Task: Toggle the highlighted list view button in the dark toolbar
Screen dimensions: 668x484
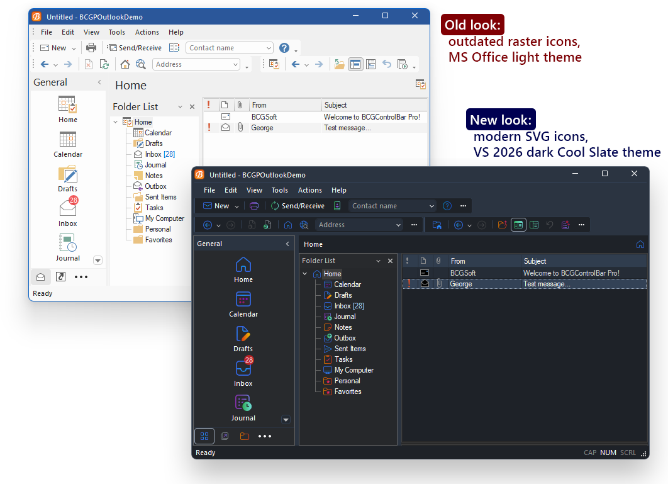Action: click(518, 225)
